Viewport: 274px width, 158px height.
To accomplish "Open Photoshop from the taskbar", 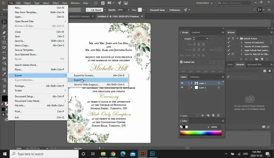I will tap(152, 154).
